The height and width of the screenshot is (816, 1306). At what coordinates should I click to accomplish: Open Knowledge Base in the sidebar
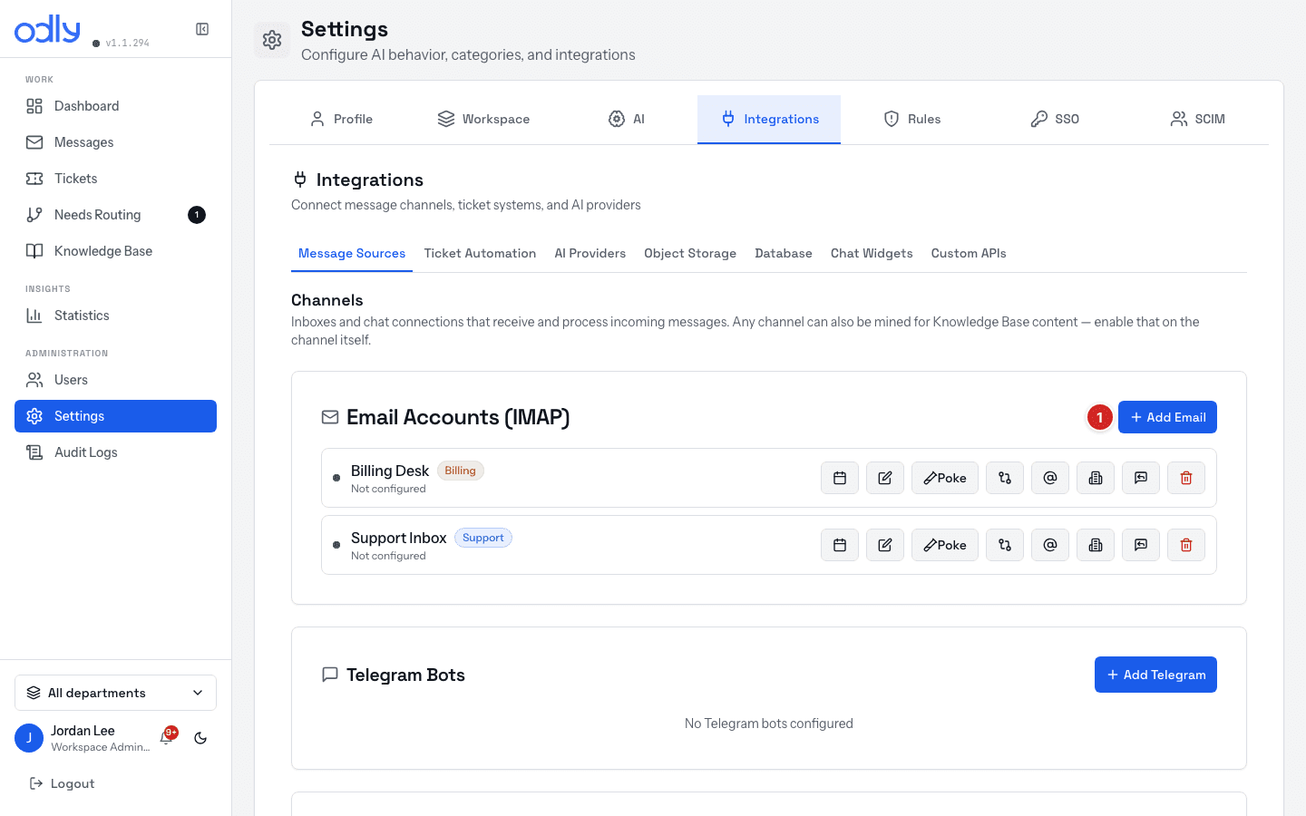click(115, 251)
